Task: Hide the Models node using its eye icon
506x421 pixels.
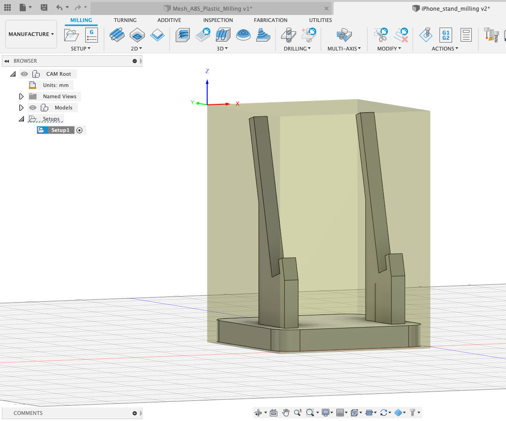Action: tap(32, 107)
